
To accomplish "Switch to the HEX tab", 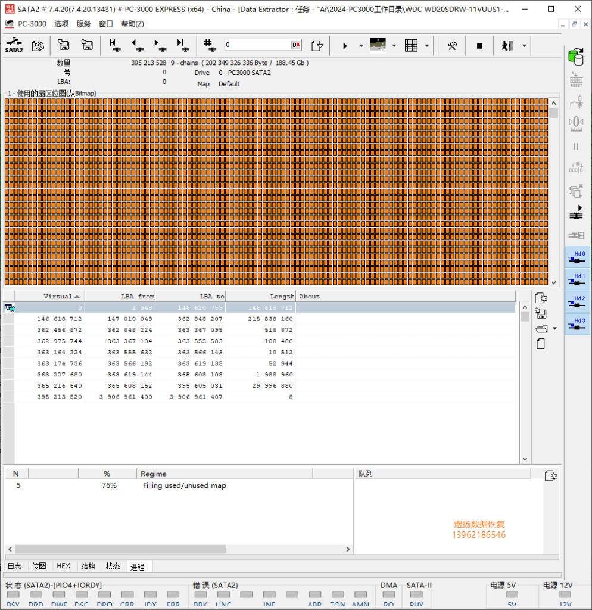I will point(63,567).
